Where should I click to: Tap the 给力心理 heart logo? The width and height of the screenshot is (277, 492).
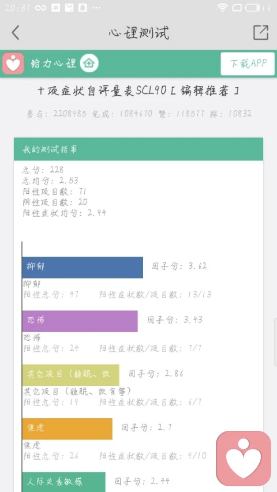[13, 63]
